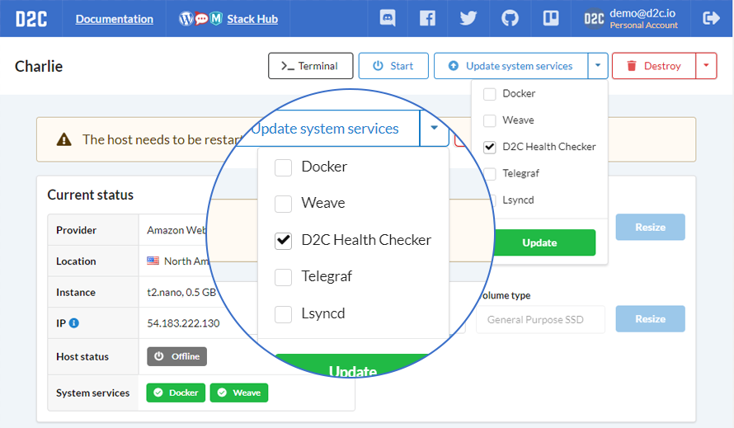Screen dimensions: 734x428
Task: Open the General Purpose SSD volume type field
Action: pos(540,320)
